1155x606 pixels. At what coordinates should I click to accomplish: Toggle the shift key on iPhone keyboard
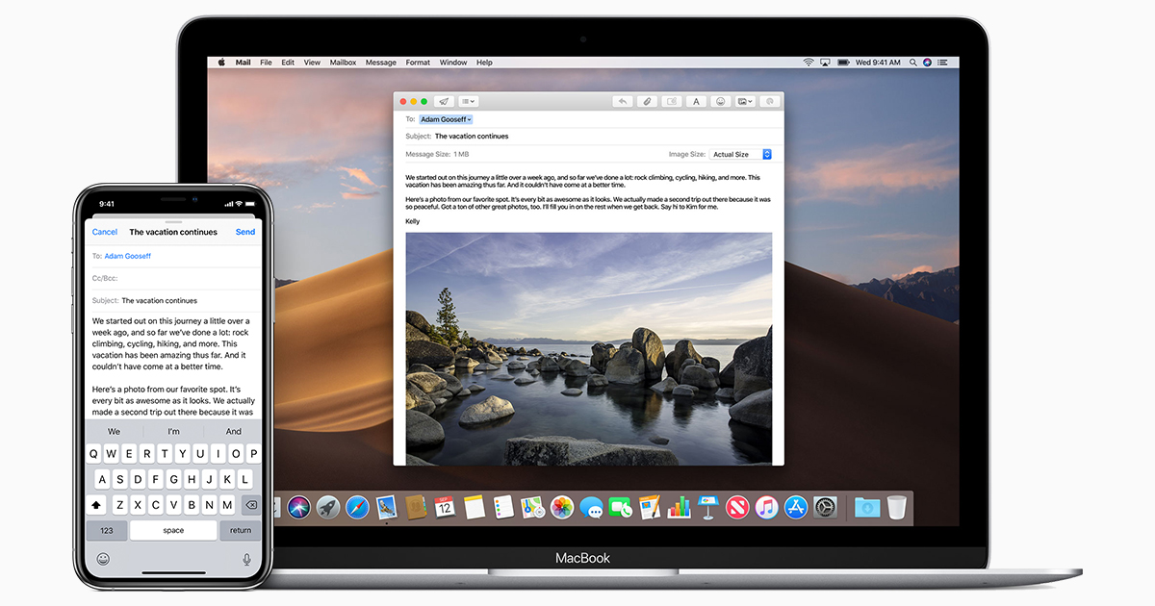pos(96,504)
